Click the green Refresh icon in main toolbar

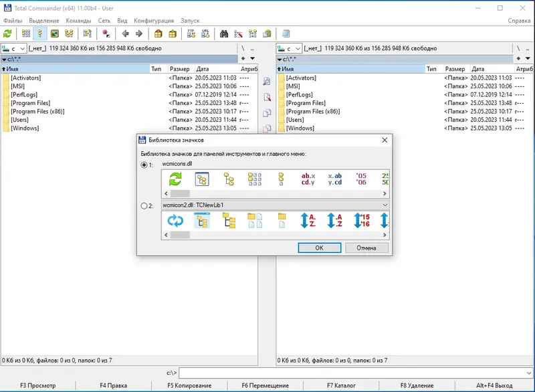tap(7, 33)
